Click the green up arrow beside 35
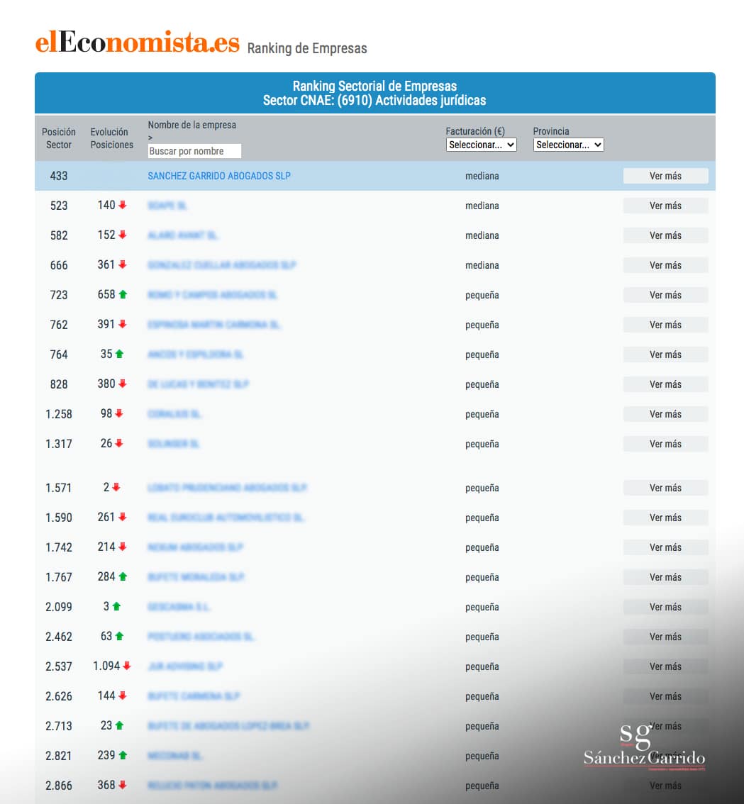This screenshot has height=804, width=744. point(120,354)
